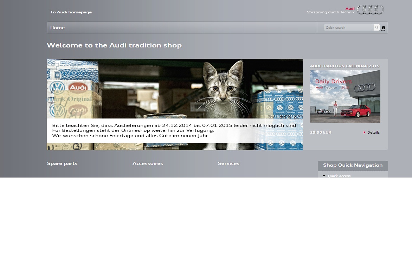Click the Audi four-rings logo
The height and width of the screenshot is (270, 412).
[x=370, y=10]
